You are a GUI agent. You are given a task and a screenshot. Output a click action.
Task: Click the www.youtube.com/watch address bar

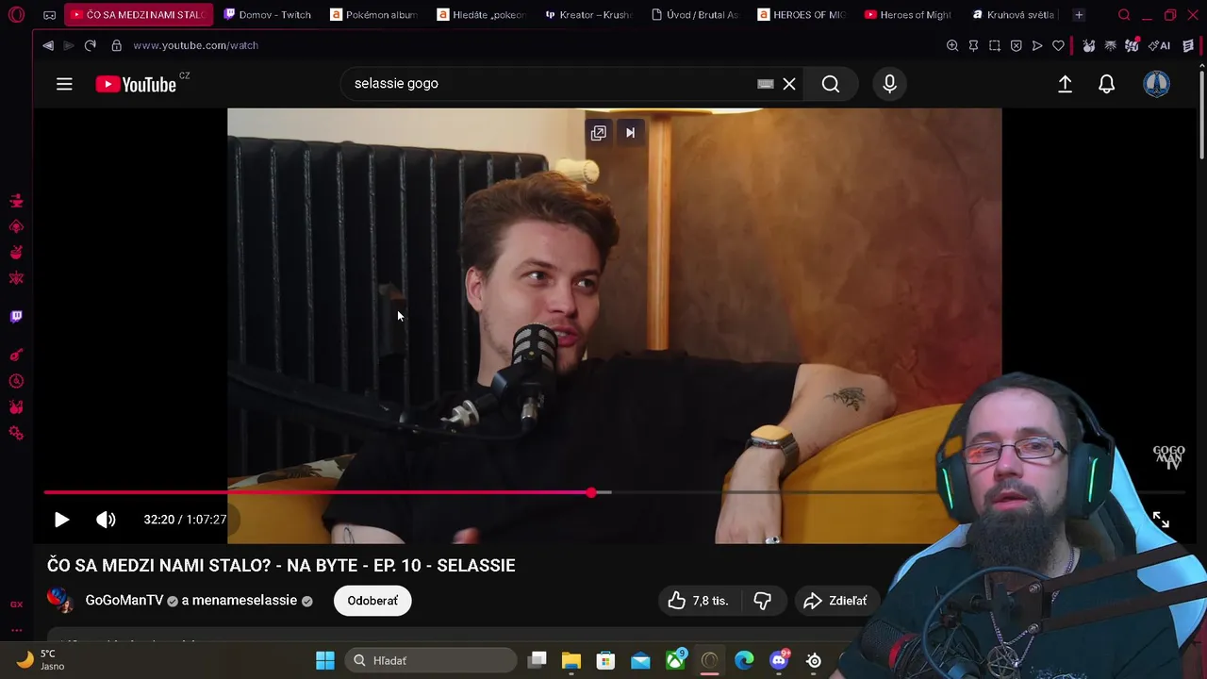click(195, 45)
